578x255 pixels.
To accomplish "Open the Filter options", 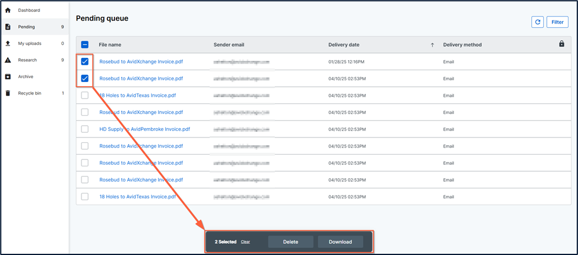I will 557,22.
